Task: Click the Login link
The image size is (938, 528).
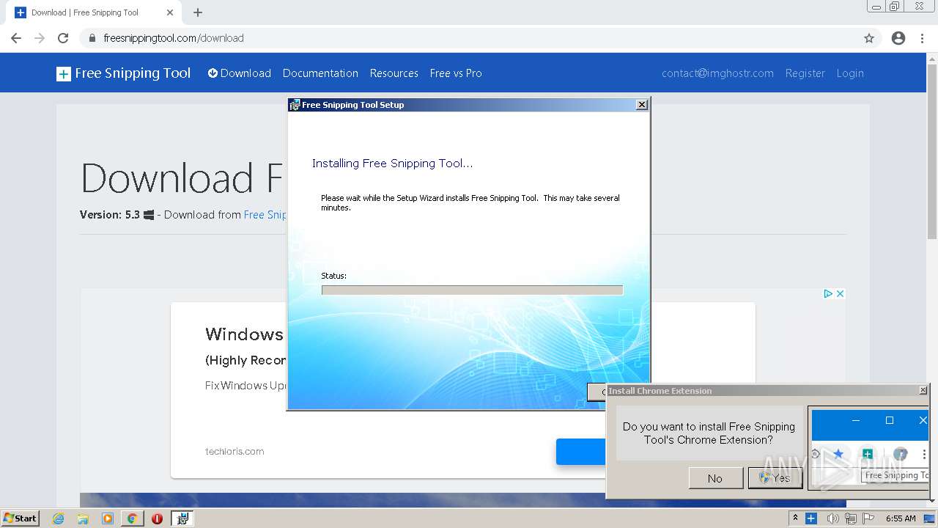Action: (850, 73)
